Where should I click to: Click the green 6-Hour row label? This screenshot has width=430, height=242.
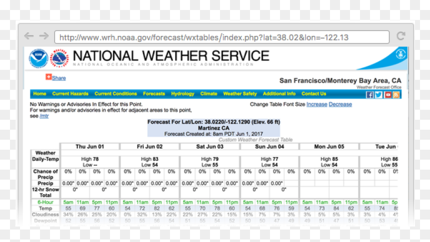click(x=45, y=202)
